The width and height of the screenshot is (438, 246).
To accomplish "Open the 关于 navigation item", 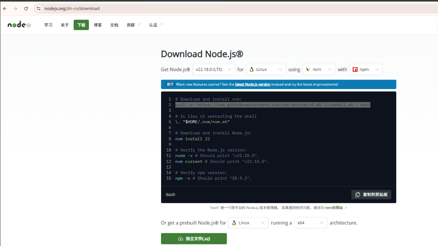I will coord(65,25).
